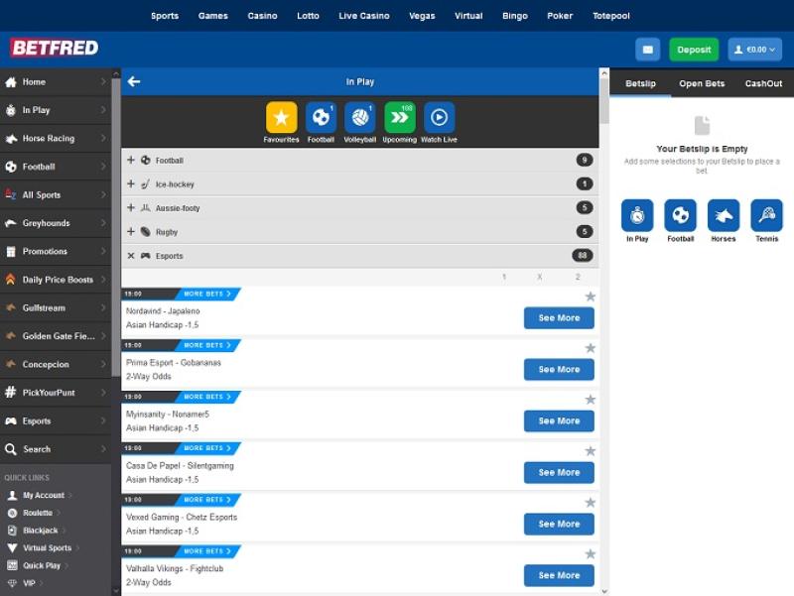Favourite the Nordavind - Japaleno match star
This screenshot has height=596, width=794.
coord(590,297)
